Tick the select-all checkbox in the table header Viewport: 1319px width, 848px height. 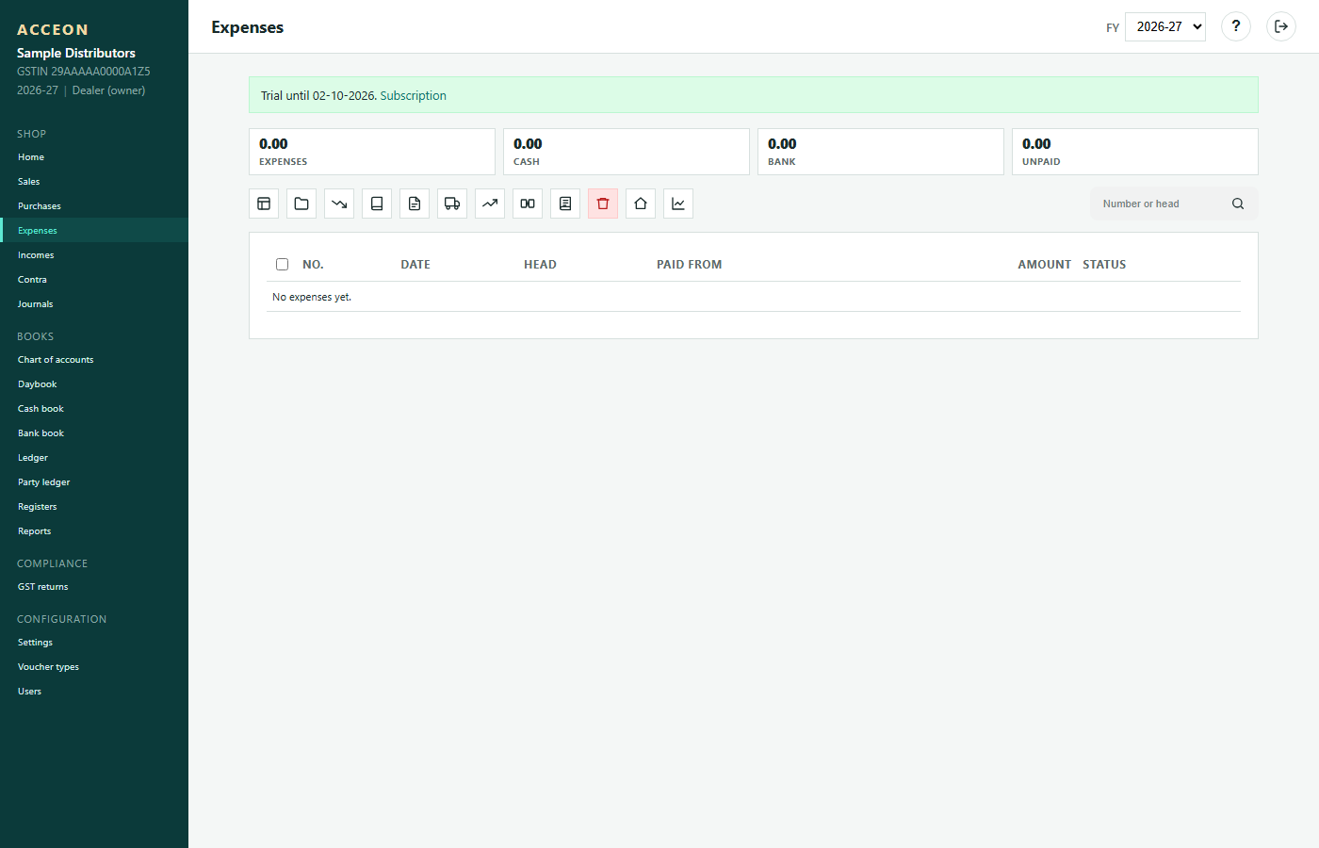tap(282, 265)
